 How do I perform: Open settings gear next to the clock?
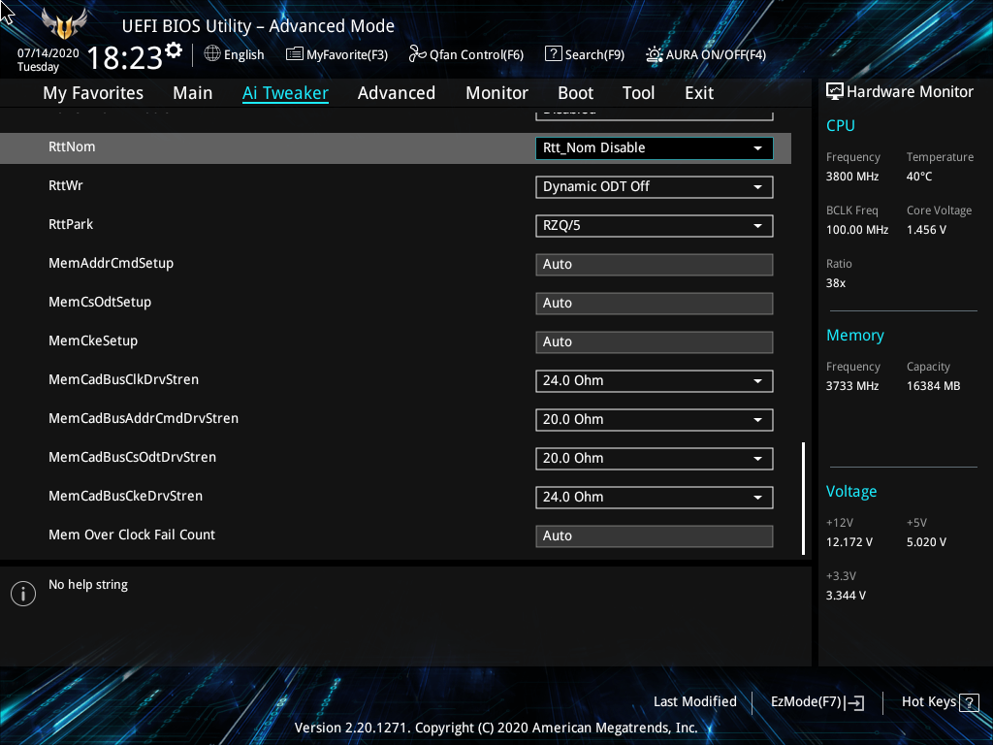[x=174, y=50]
